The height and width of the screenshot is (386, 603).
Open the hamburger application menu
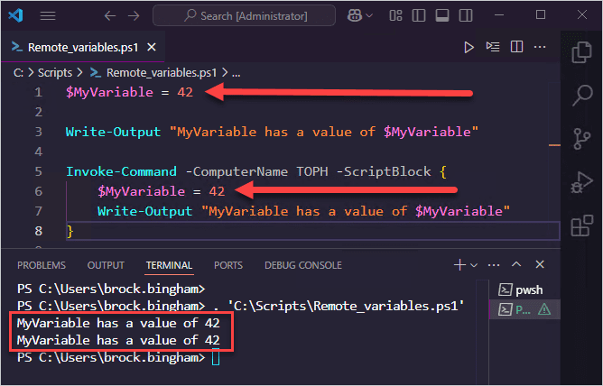pos(48,15)
